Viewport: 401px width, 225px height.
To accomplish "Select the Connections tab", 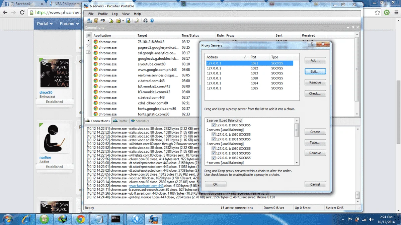I will pyautogui.click(x=98, y=121).
